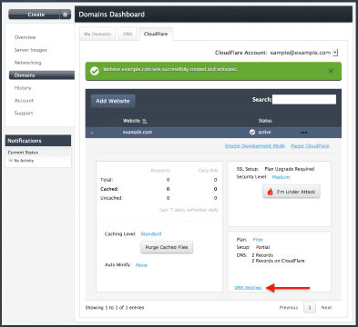This screenshot has width=358, height=327.
Task: Sort by the Website column header
Action: 135,121
